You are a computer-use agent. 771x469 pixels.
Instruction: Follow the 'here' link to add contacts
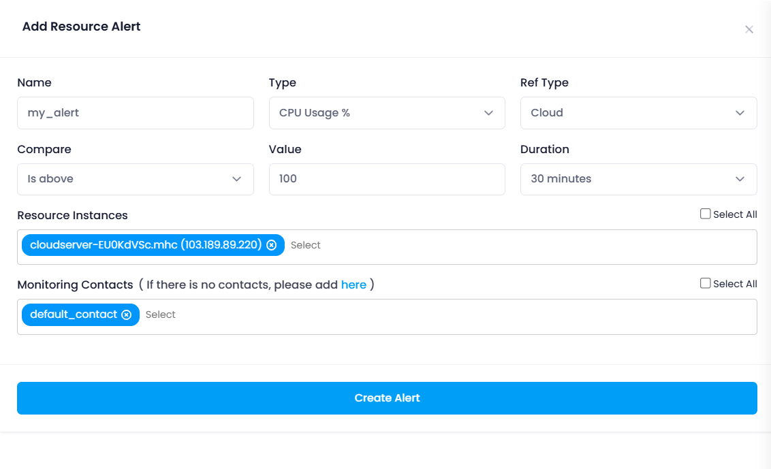tap(353, 285)
